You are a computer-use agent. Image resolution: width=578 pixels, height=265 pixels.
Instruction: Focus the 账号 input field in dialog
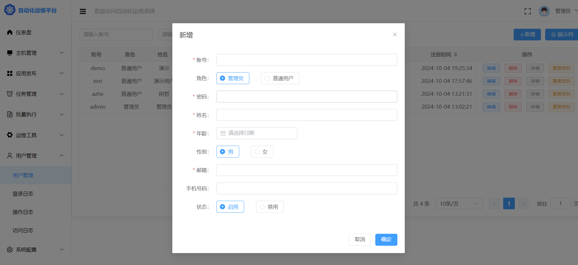point(307,60)
